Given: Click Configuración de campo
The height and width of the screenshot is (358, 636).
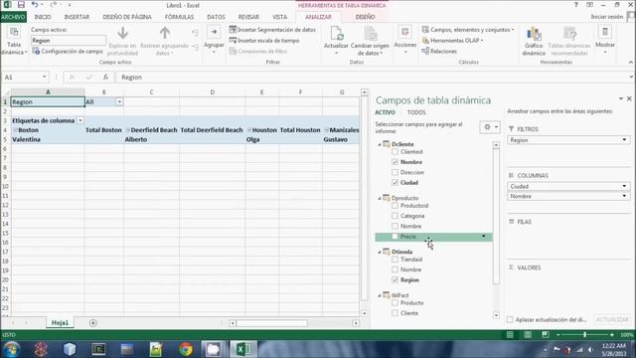Looking at the screenshot, I should [x=68, y=51].
